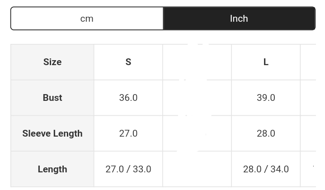
Task: Click the 36.0 bust value for S
Action: (128, 98)
